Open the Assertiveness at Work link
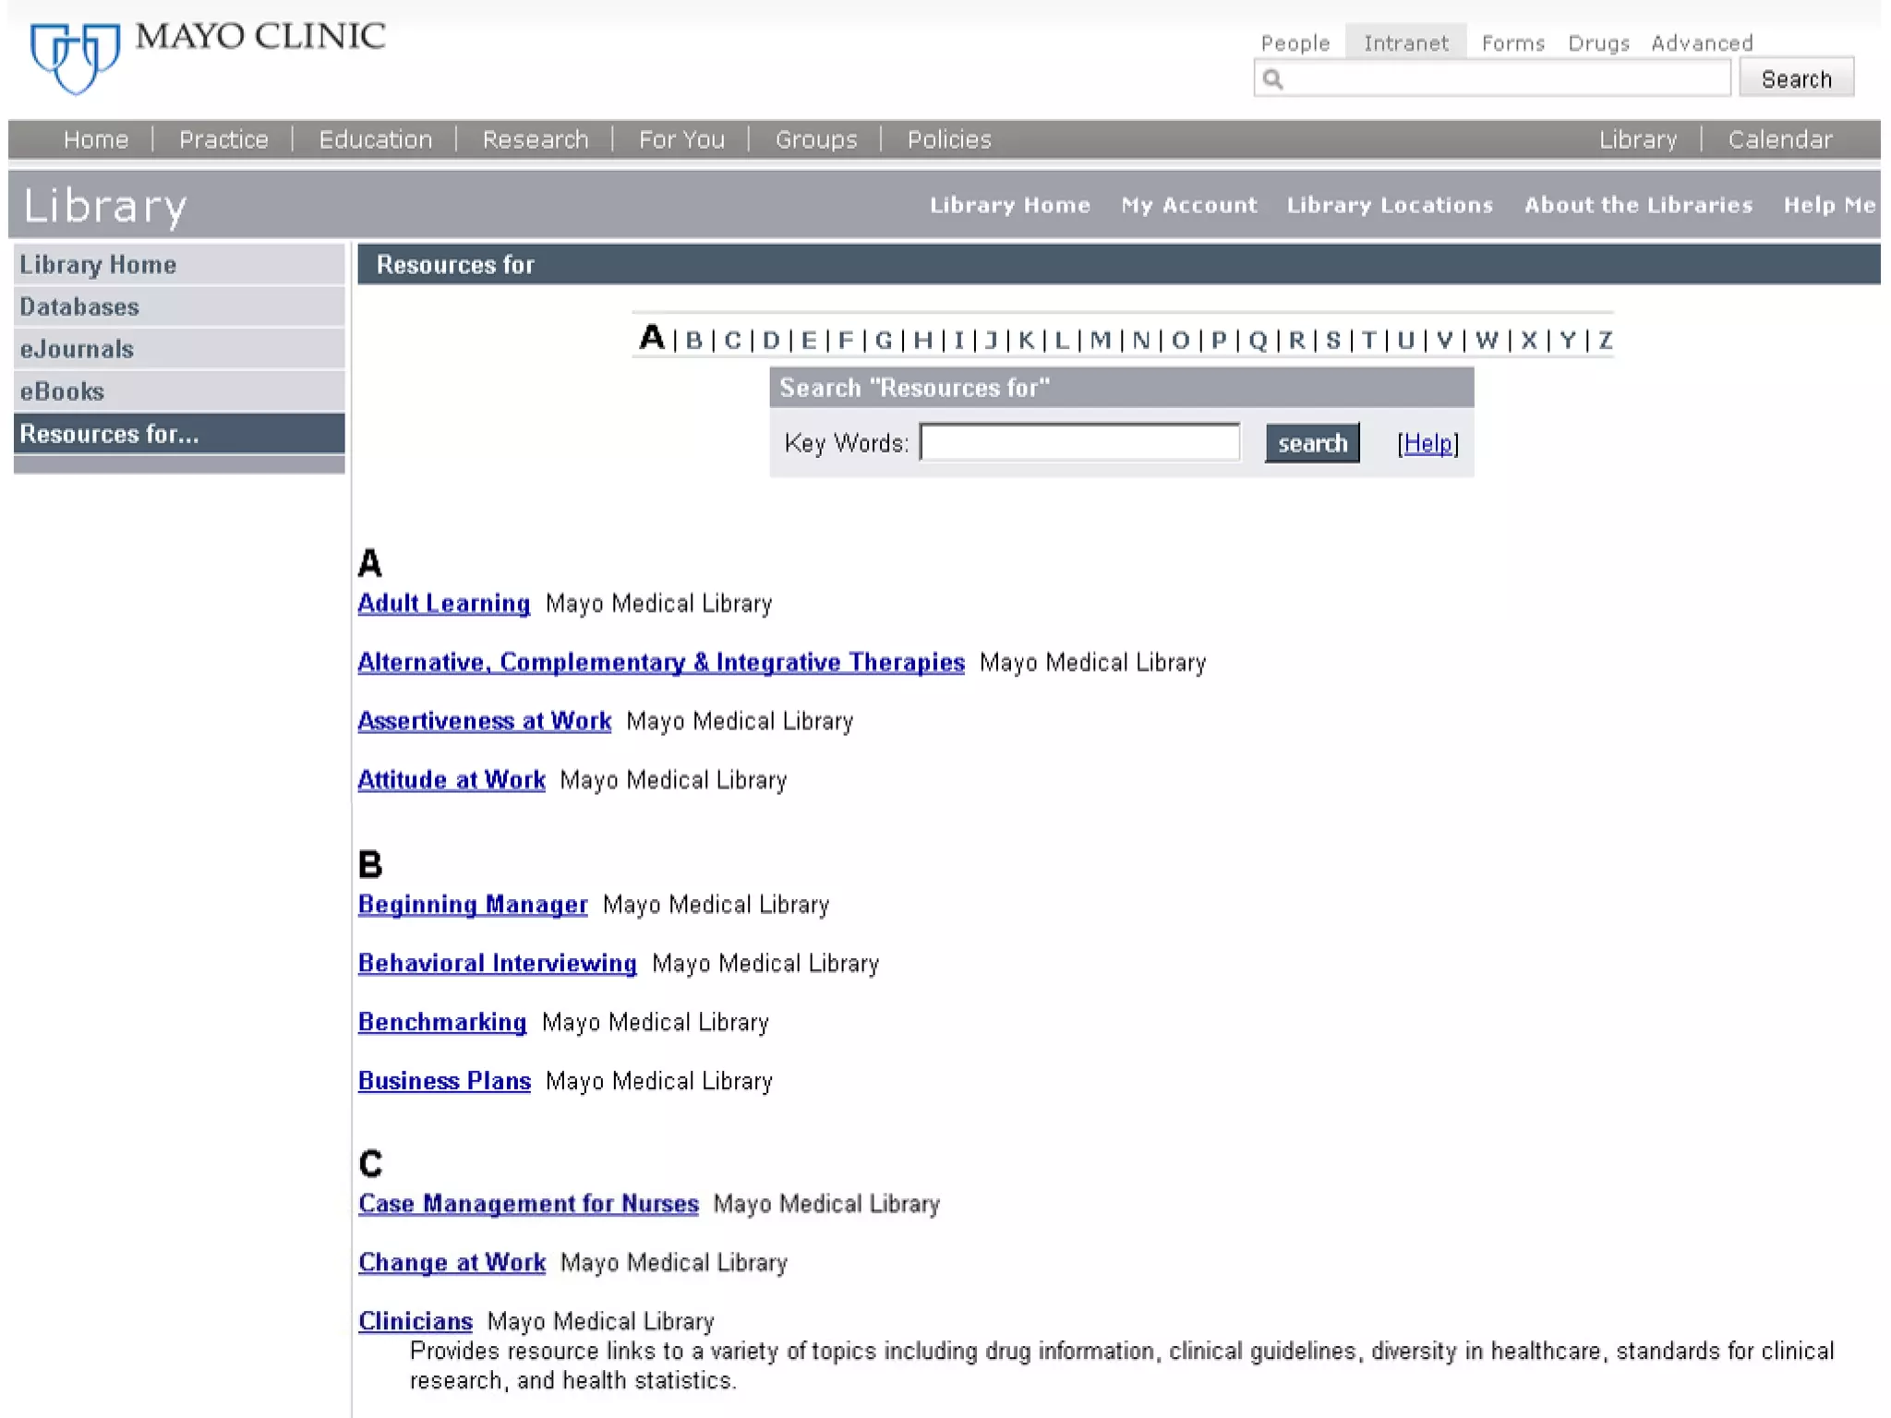Image resolution: width=1891 pixels, height=1418 pixels. pyautogui.click(x=485, y=721)
